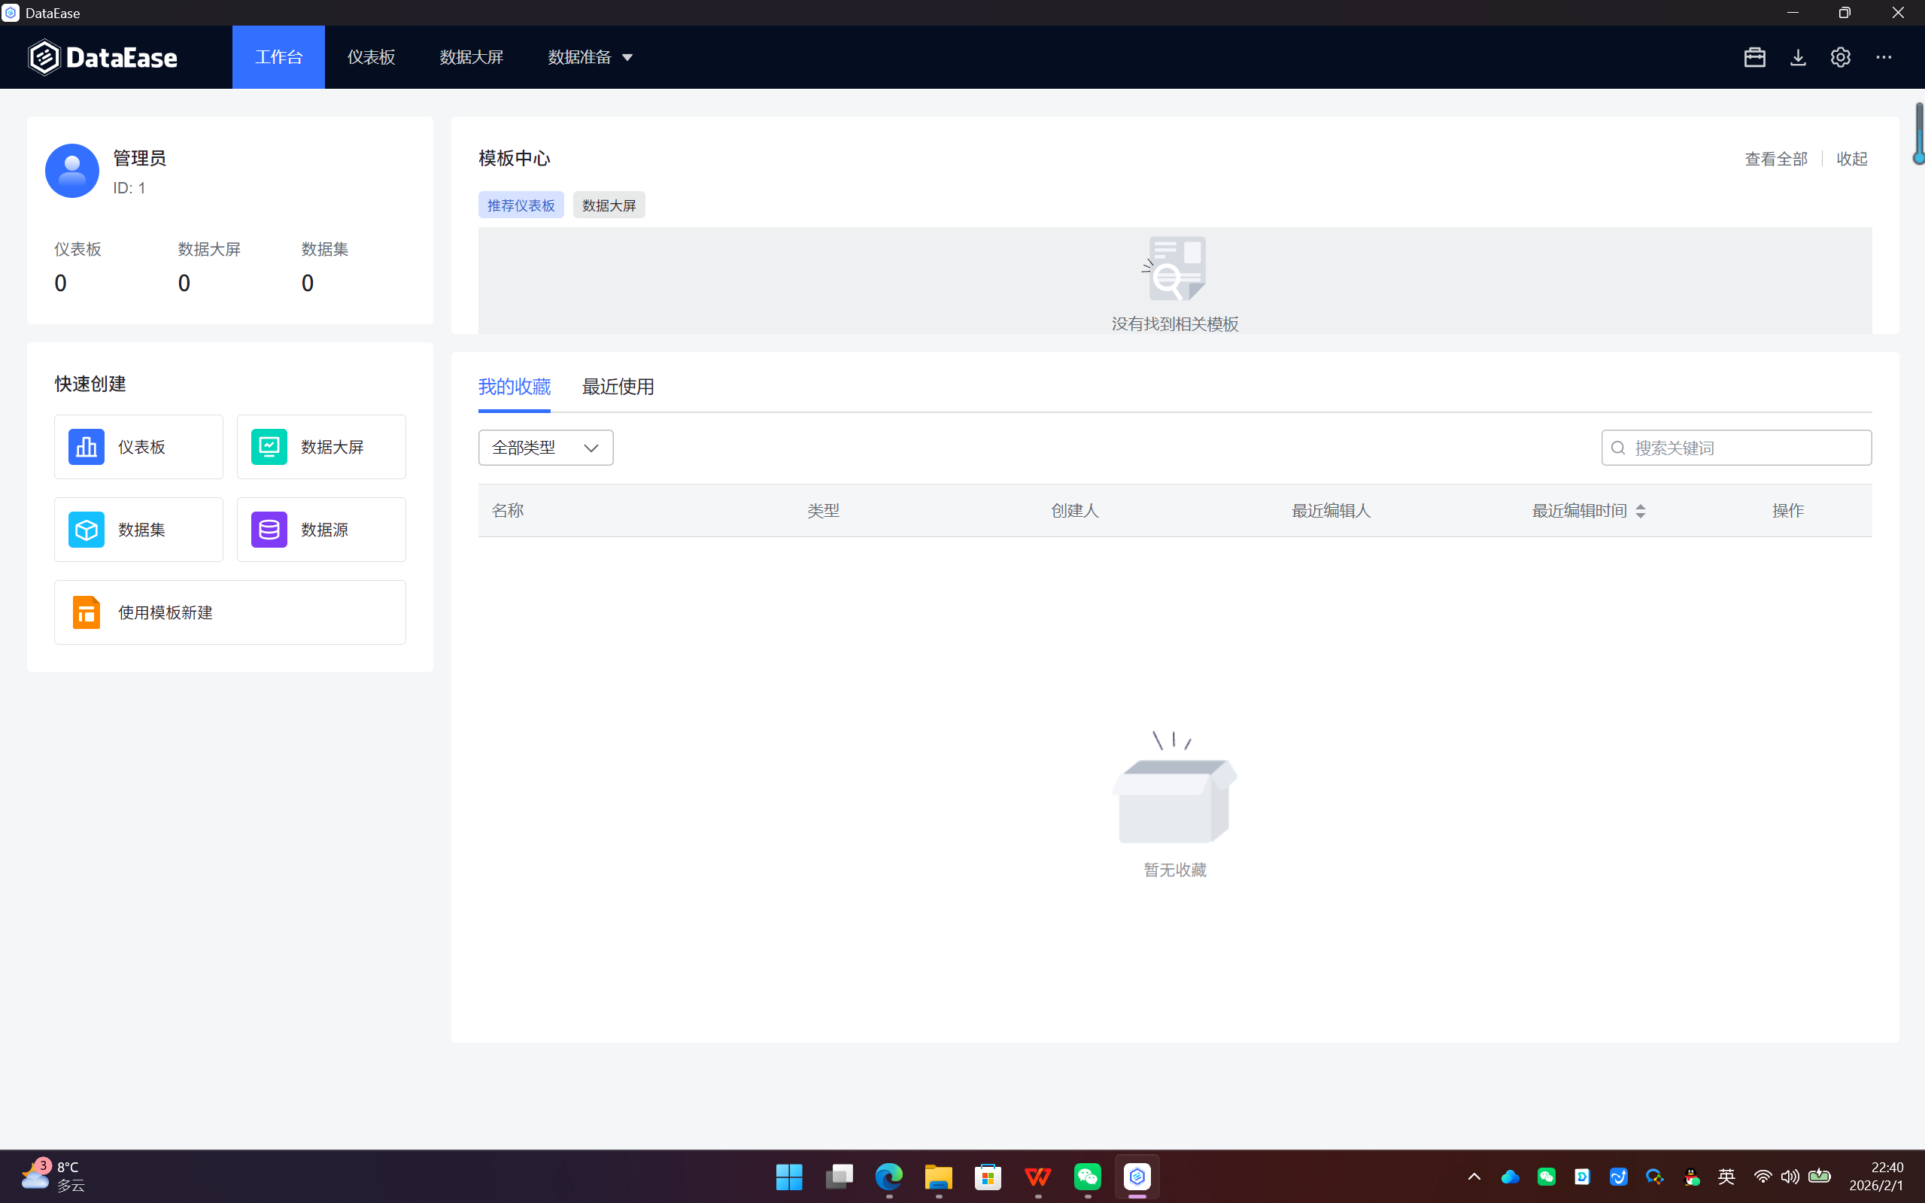
Task: Collapse template center with 收起
Action: click(1851, 159)
